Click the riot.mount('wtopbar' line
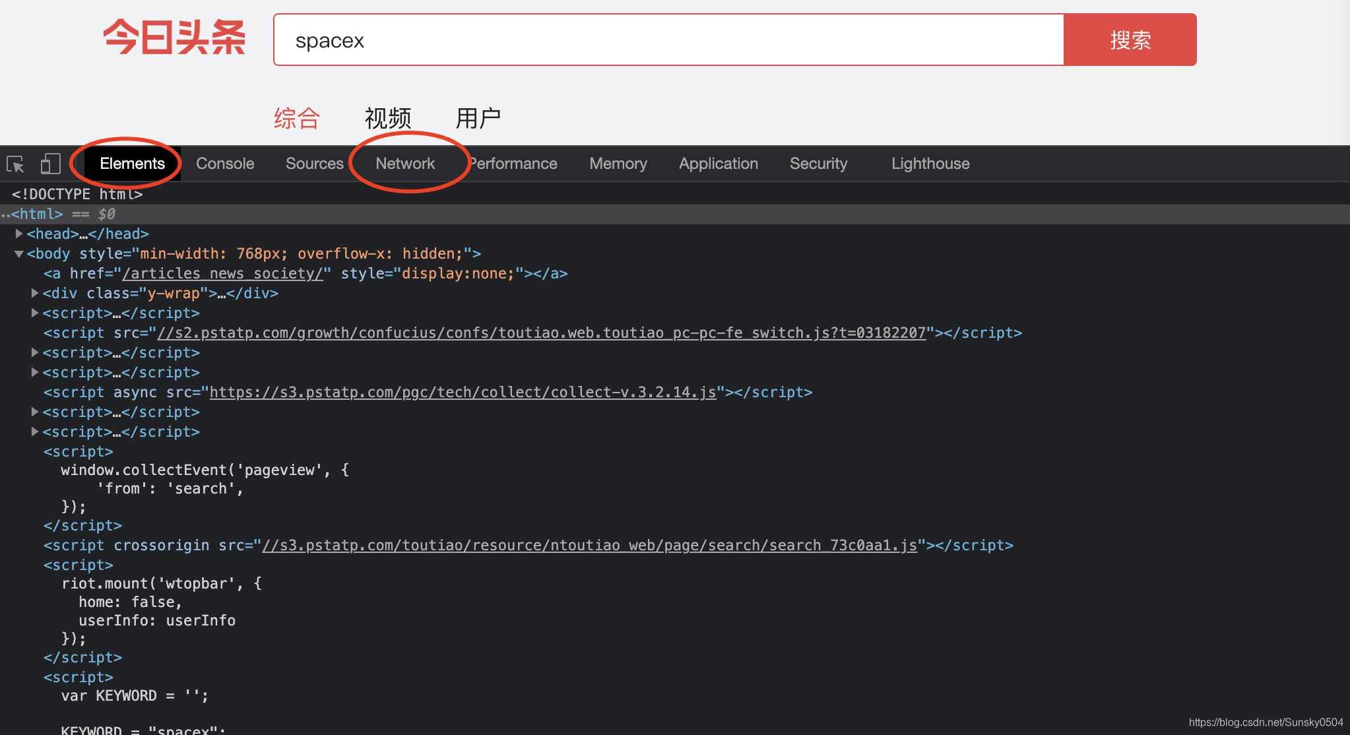Screen dimensions: 1350x735 (162, 583)
